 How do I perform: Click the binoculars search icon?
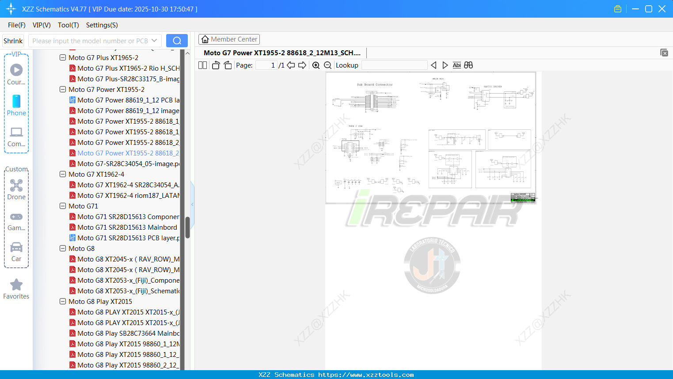[468, 65]
